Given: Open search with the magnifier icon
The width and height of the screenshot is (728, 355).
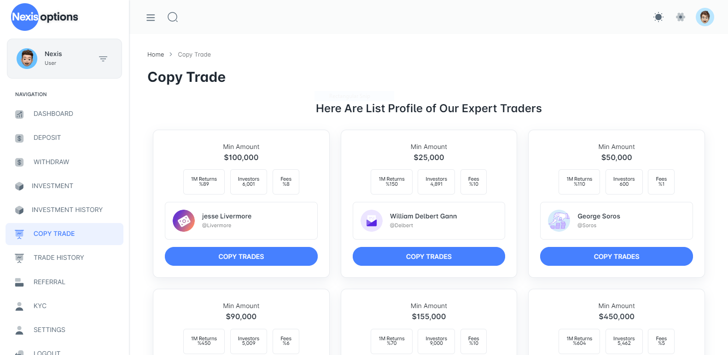Looking at the screenshot, I should [173, 17].
